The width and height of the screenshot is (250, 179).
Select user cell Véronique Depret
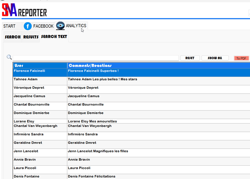[x=40, y=89]
